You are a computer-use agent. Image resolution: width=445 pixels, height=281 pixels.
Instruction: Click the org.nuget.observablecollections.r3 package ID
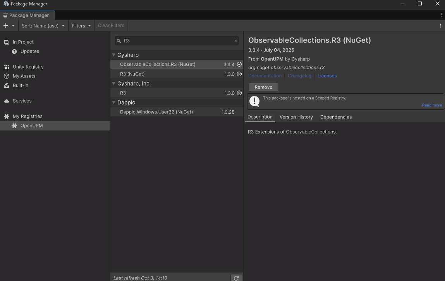(286, 67)
